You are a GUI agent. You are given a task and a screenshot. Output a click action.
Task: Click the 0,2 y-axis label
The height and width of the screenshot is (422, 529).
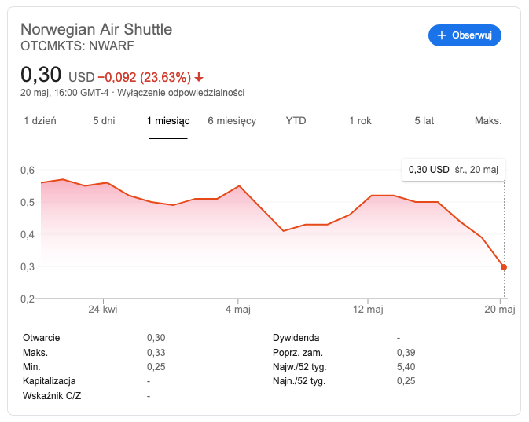[x=28, y=299]
